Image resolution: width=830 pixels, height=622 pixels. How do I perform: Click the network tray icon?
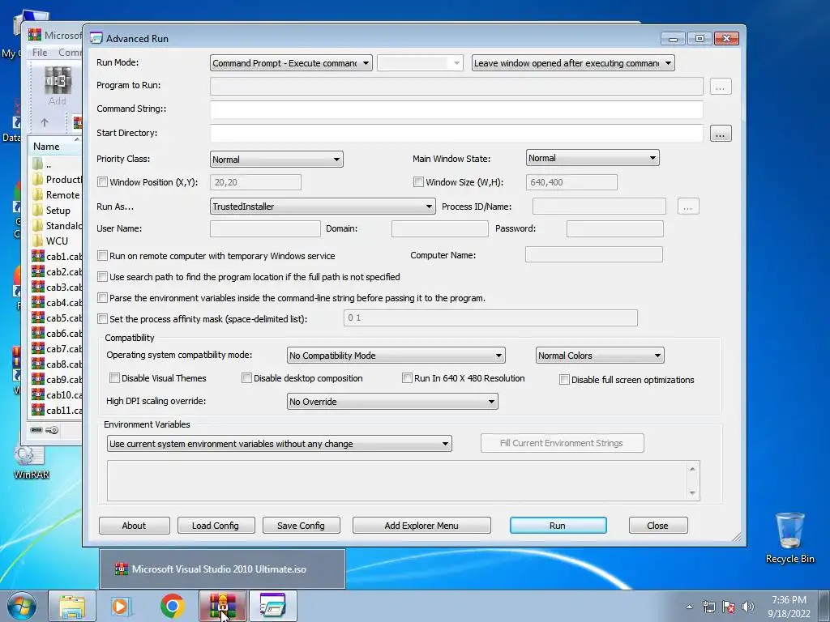pos(708,607)
